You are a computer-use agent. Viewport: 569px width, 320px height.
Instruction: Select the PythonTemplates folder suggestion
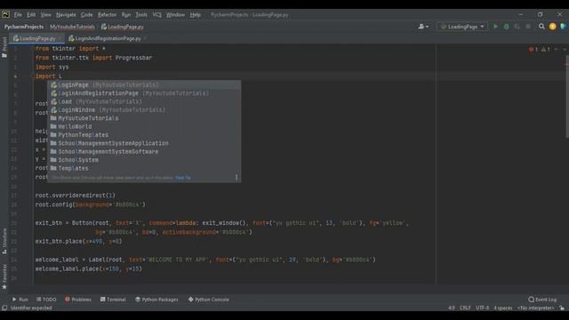pos(144,134)
